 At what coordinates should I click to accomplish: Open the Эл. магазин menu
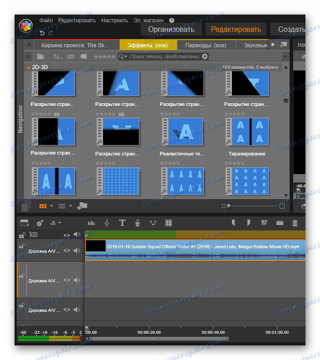click(148, 20)
